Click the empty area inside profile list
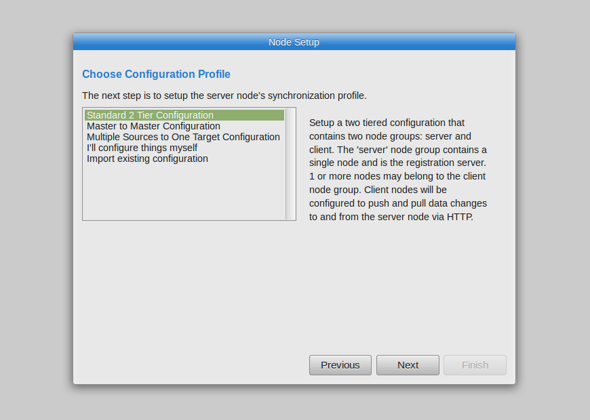The height and width of the screenshot is (420, 590). 184,192
